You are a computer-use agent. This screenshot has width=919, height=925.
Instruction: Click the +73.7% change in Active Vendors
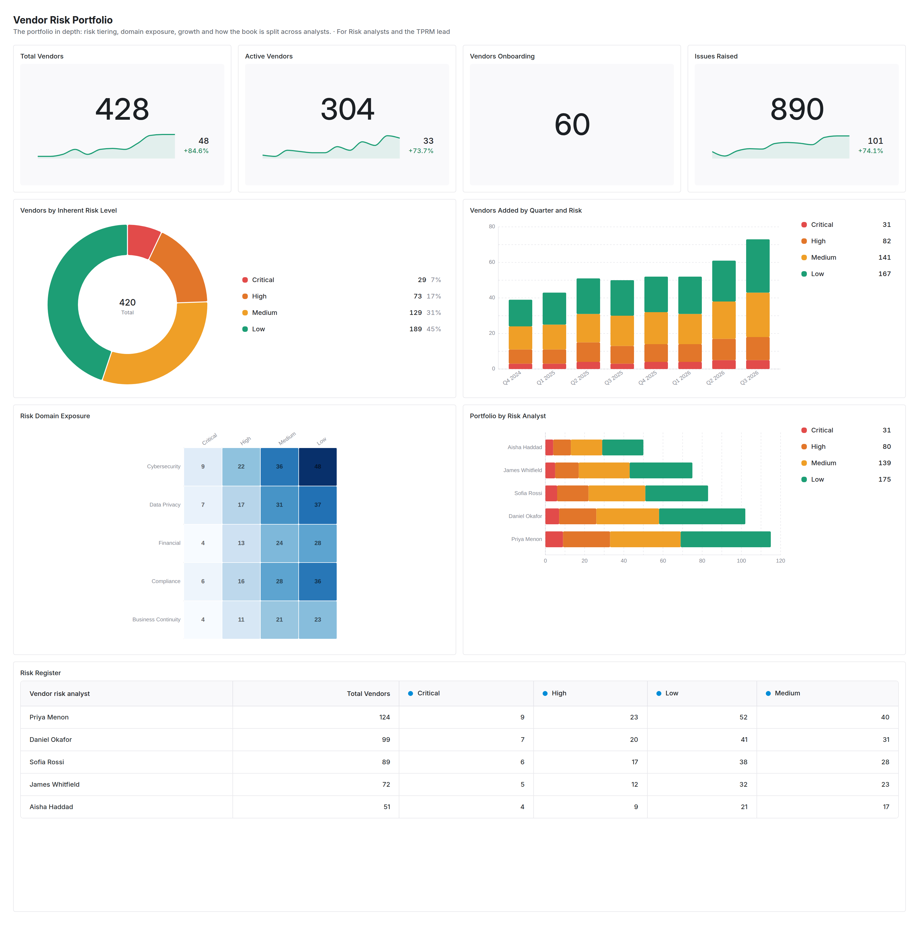point(421,151)
